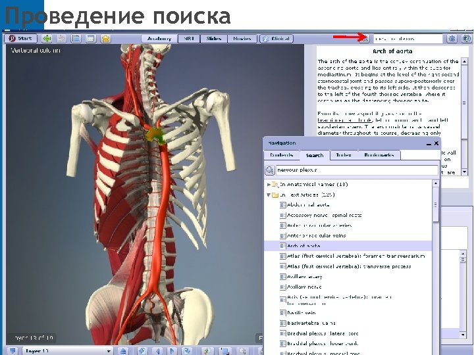The height and width of the screenshot is (355, 474).
Task: Click article icon beside 'Basilic vein'
Action: point(282,314)
